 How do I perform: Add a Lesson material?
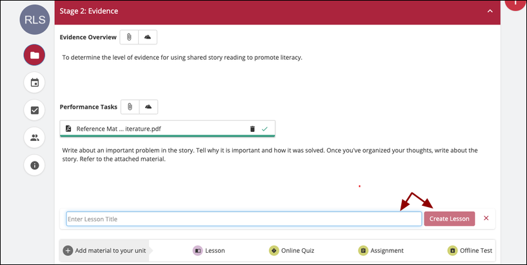click(x=209, y=251)
